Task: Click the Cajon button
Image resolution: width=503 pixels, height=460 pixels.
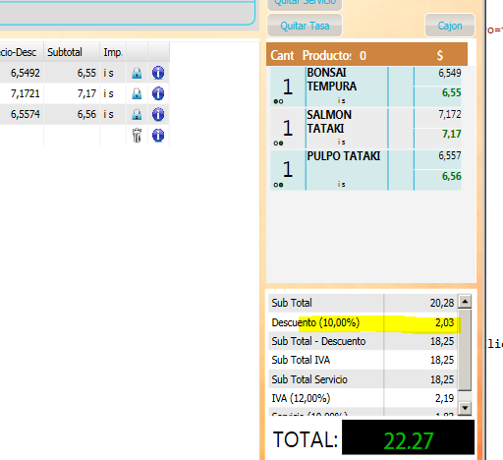Action: tap(450, 26)
